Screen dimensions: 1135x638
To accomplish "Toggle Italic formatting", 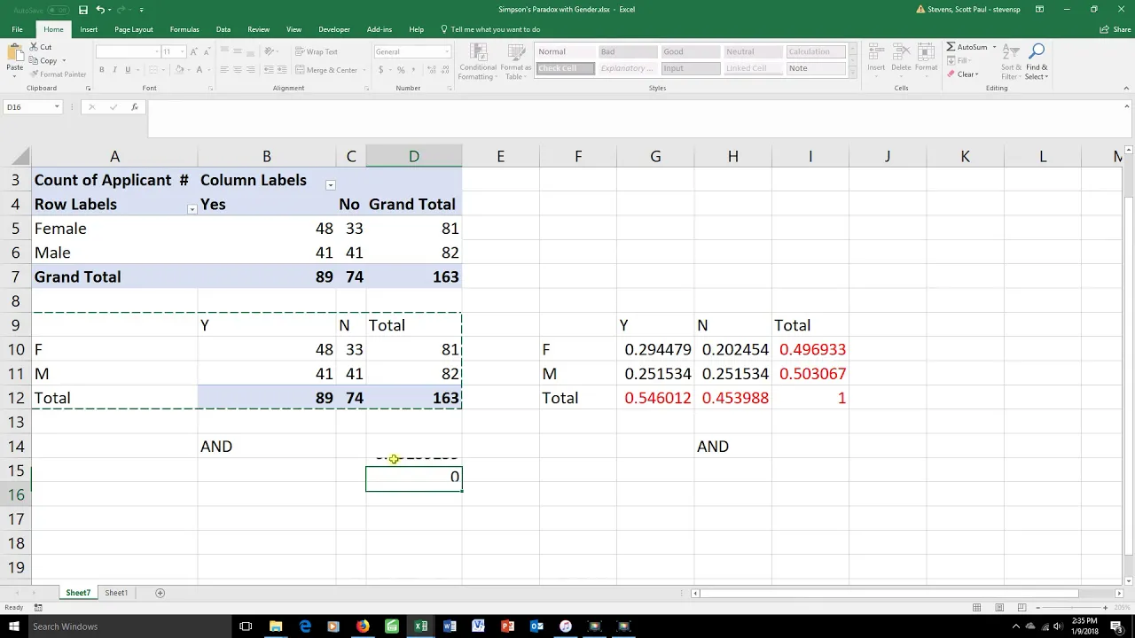I will click(x=114, y=70).
